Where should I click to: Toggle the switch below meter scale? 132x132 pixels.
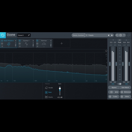pos(120,84)
